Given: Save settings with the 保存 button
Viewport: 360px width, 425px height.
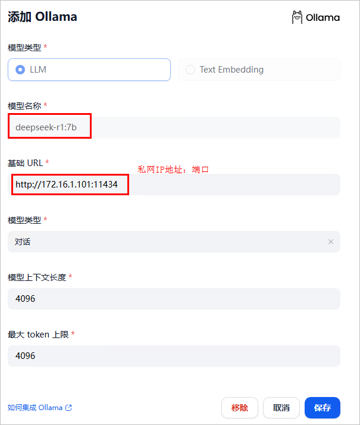Looking at the screenshot, I should tap(322, 408).
